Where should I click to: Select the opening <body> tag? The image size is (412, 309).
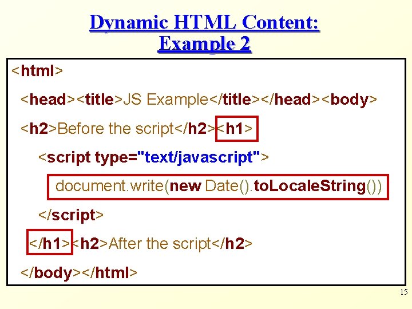pos(349,100)
